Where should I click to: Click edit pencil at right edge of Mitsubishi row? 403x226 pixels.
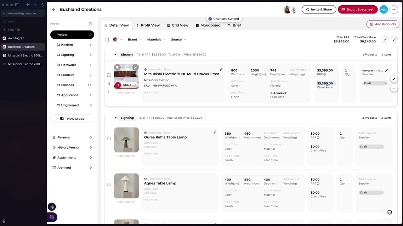[x=394, y=79]
